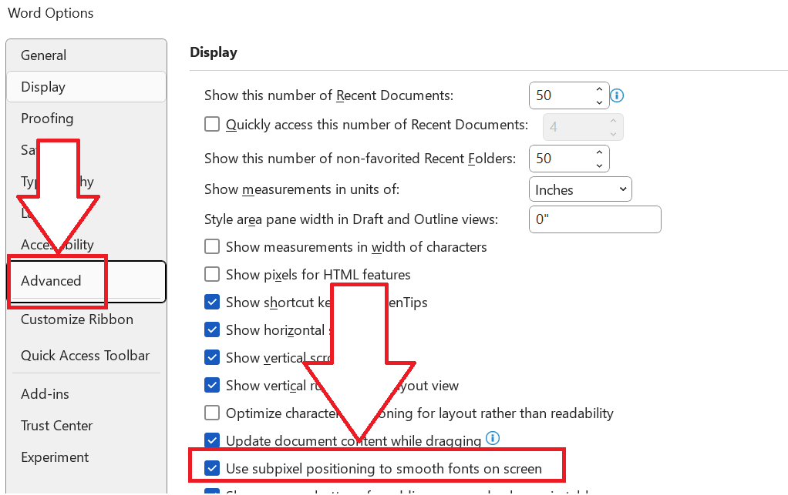Image resolution: width=788 pixels, height=495 pixels.
Task: Increase the Recent Documents number with up arrow
Action: 599,89
